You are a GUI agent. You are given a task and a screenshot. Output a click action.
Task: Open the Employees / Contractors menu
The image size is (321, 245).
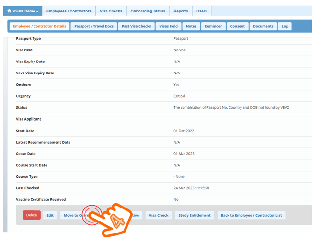point(69,11)
